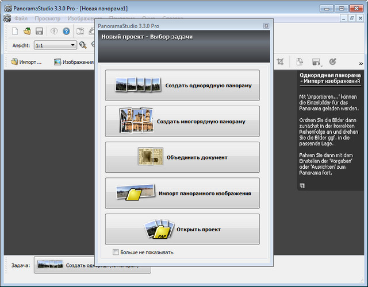Select the Crop tool icon
This screenshot has width=368, height=287.
point(281,62)
